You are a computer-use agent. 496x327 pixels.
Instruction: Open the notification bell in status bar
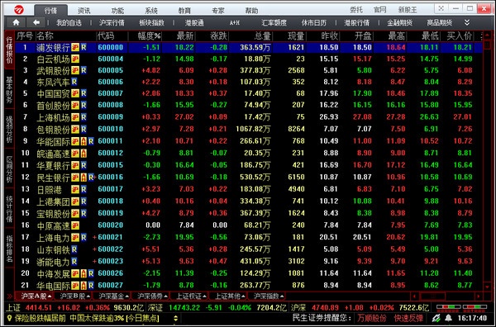point(448,318)
